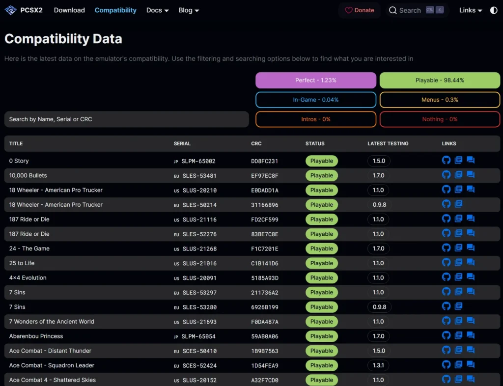
Task: Open forum chat icon for 25 to Life
Action: click(470, 262)
